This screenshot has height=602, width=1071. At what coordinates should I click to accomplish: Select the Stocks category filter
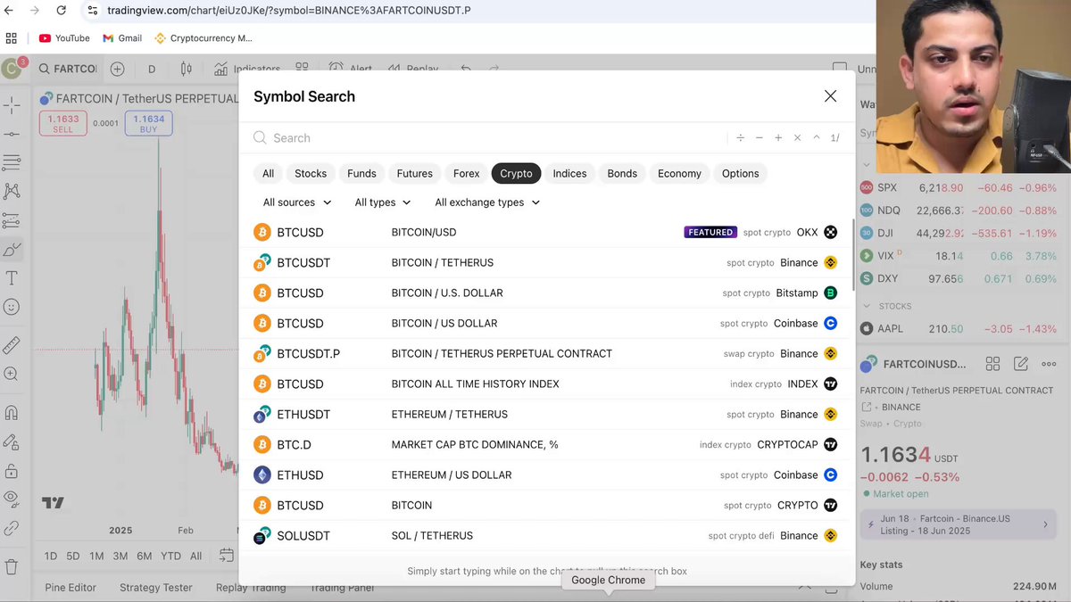[x=311, y=174]
